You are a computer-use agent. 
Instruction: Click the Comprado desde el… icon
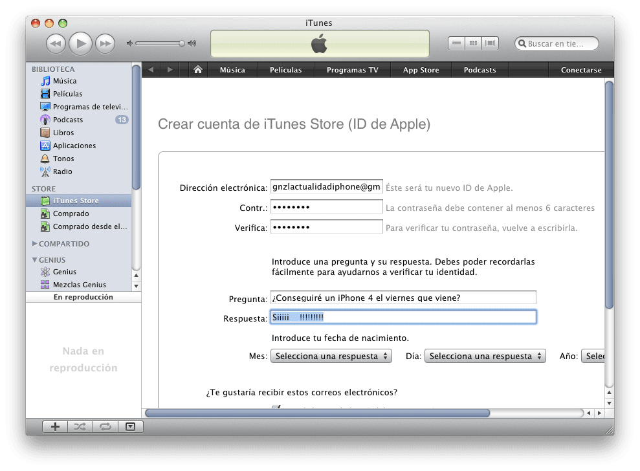(x=45, y=226)
